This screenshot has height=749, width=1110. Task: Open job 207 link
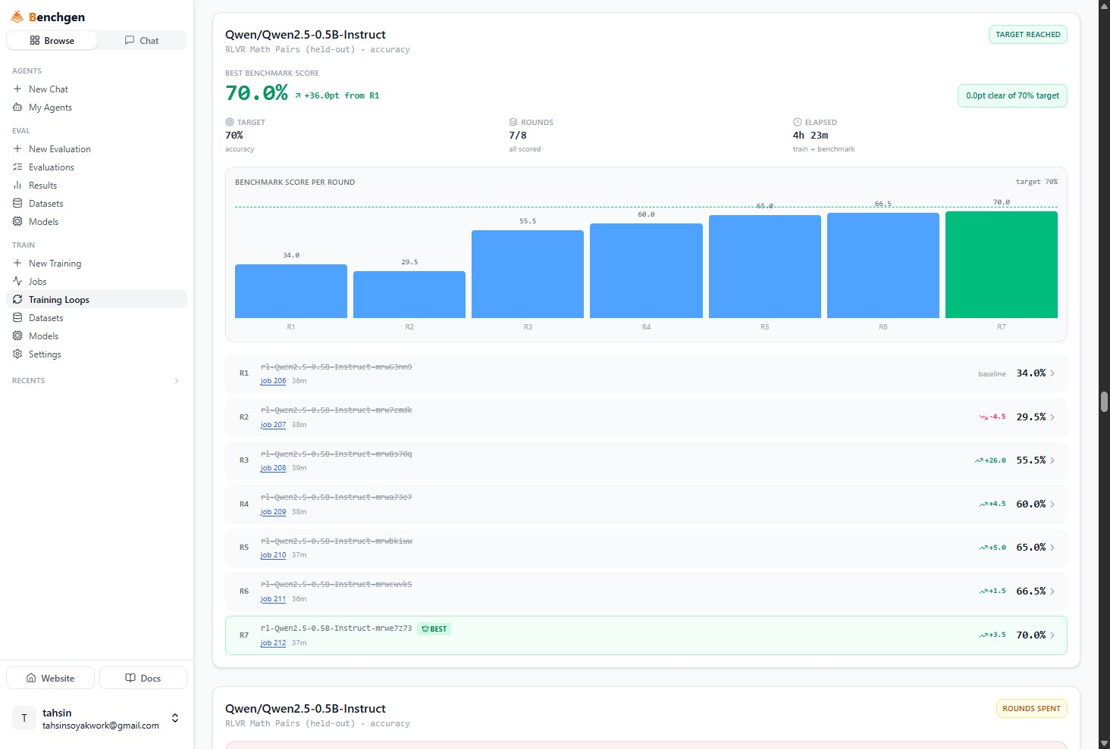[273, 426]
